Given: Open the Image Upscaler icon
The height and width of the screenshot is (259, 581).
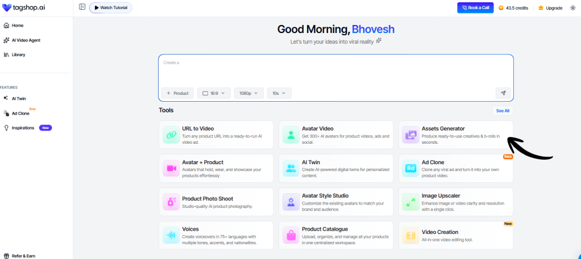Looking at the screenshot, I should (x=411, y=202).
